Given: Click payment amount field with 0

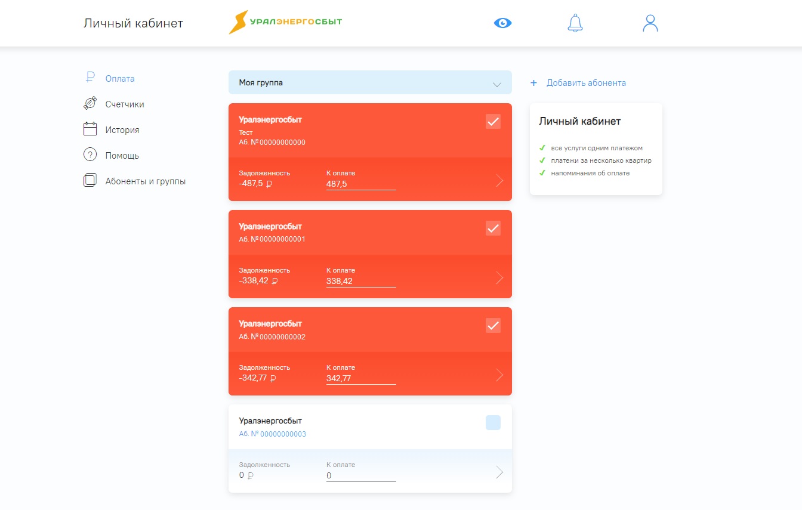Looking at the screenshot, I should pyautogui.click(x=361, y=476).
